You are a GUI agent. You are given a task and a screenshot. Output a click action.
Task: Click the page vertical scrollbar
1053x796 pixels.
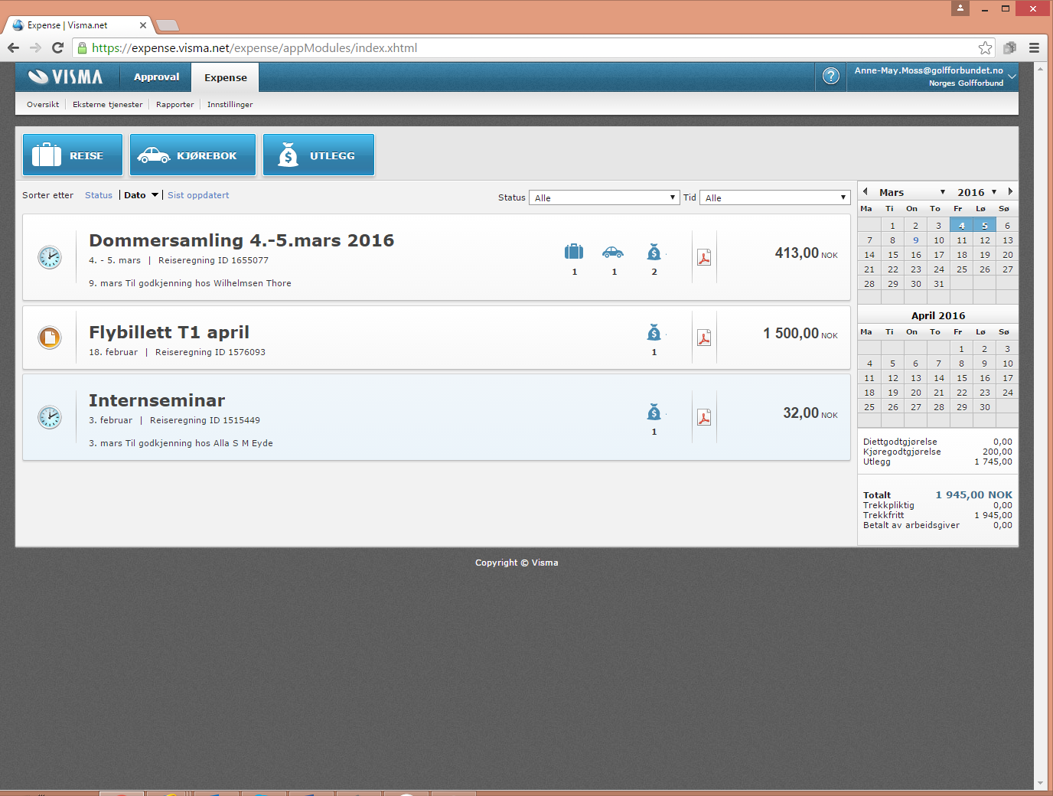click(x=1040, y=426)
